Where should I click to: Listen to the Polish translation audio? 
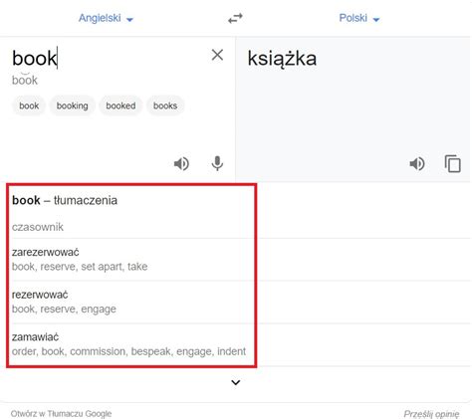pos(417,163)
